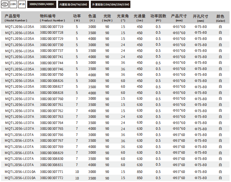
Task: Click MQTL2056-LED7A in row 300200307760
Action: click(20, 99)
